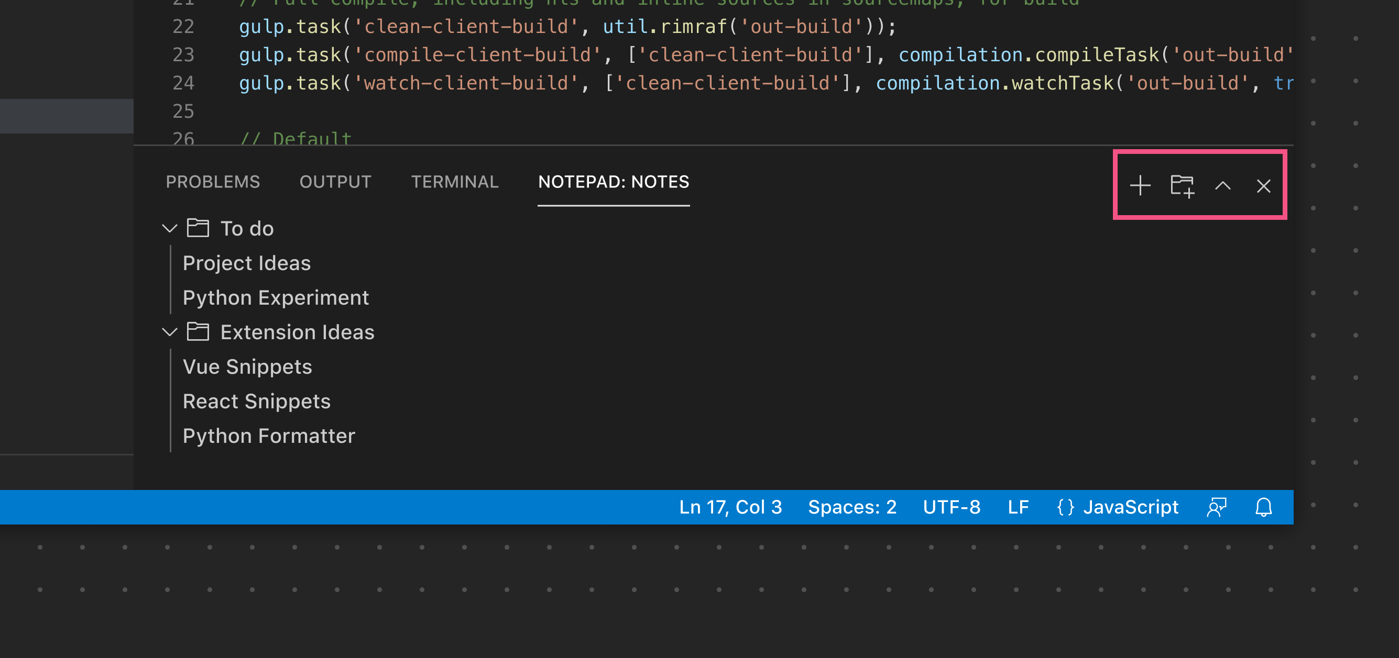
Task: Click the collapse panel chevron icon
Action: point(1223,185)
